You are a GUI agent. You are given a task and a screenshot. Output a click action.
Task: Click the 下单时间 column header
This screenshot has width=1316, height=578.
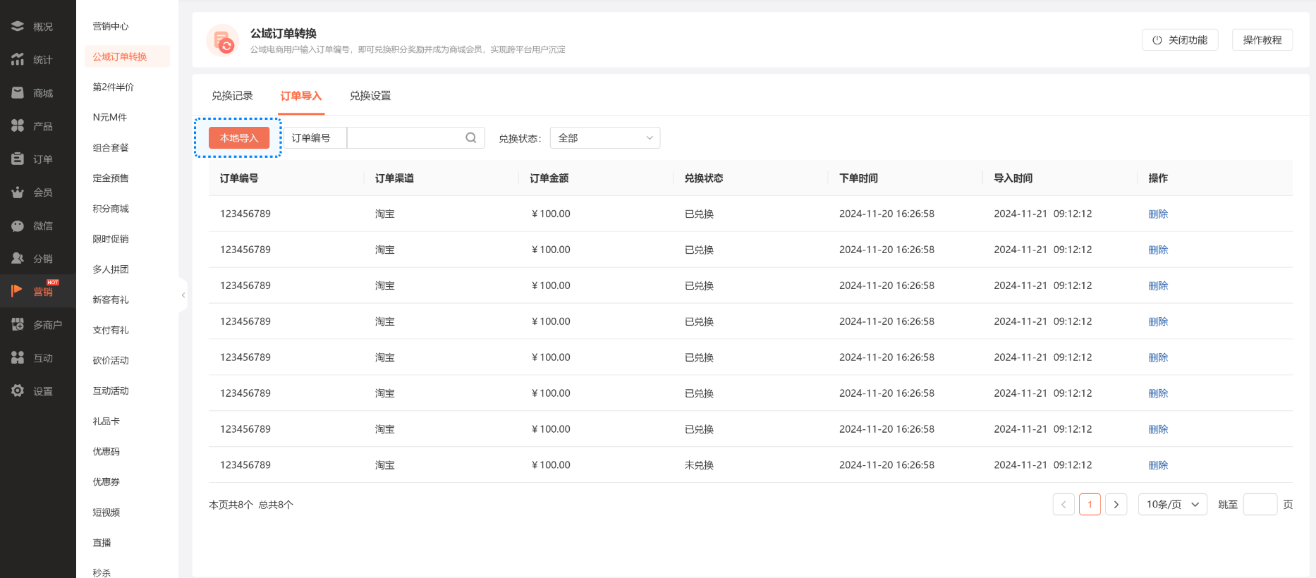[858, 178]
